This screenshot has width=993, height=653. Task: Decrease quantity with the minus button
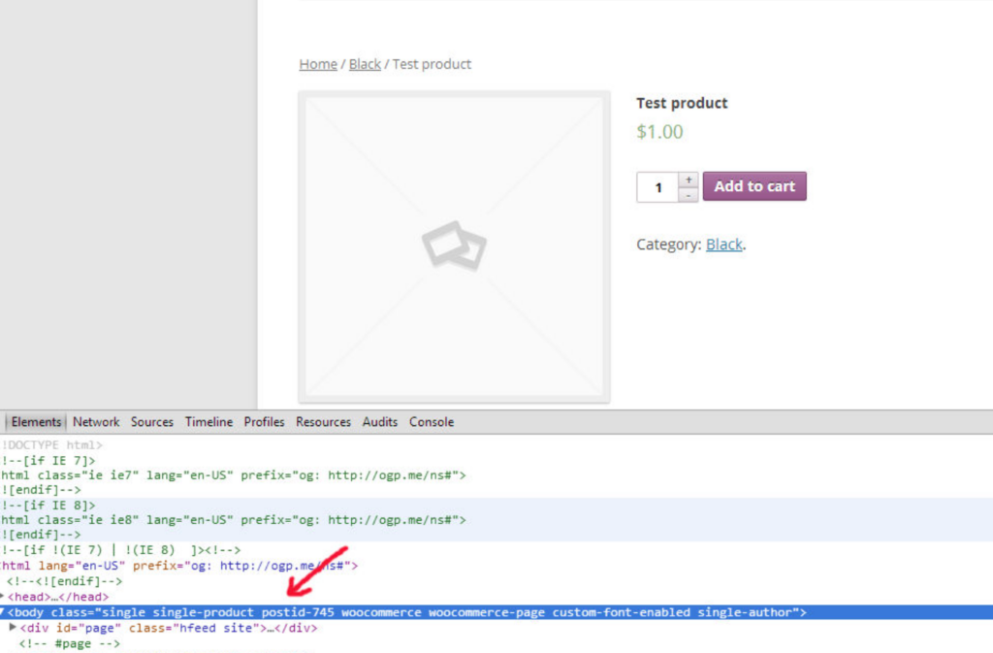[688, 195]
